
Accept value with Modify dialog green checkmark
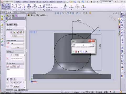pos(73,52)
